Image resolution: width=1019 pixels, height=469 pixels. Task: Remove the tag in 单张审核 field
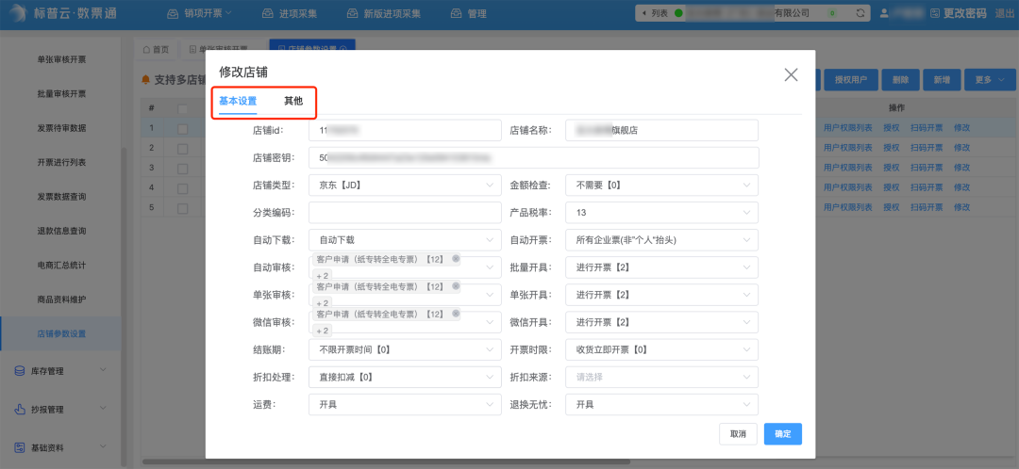click(456, 285)
